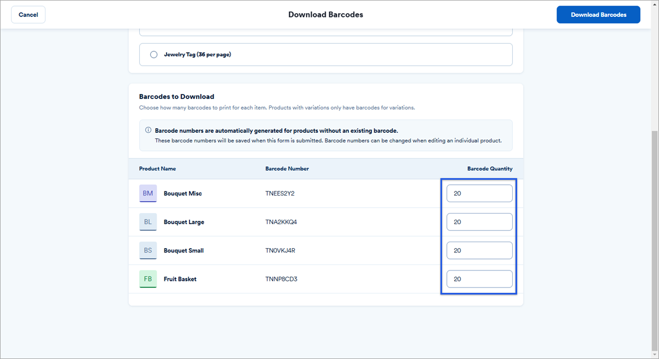Image resolution: width=659 pixels, height=359 pixels.
Task: Click the BL product avatar icon
Action: point(148,222)
